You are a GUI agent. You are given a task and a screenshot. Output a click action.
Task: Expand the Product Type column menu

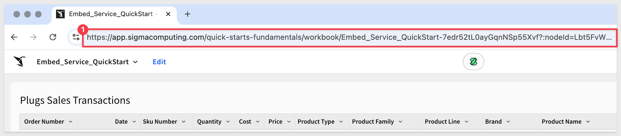coord(341,122)
